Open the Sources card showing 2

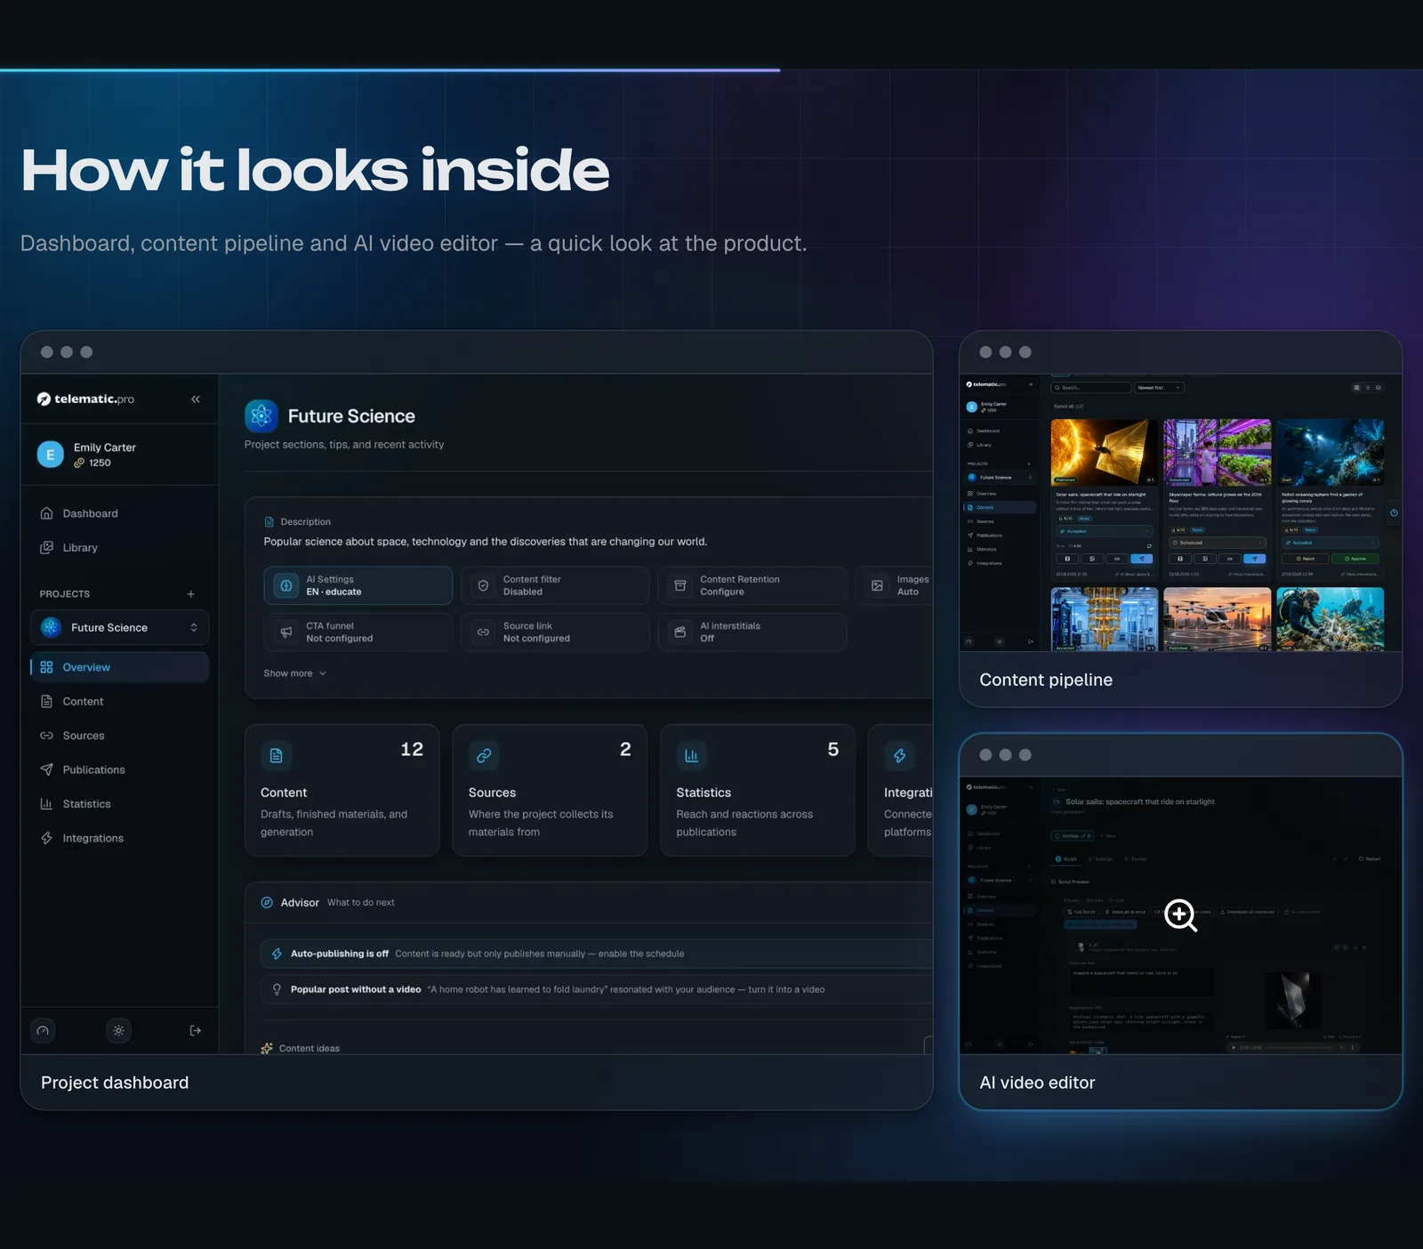[550, 790]
